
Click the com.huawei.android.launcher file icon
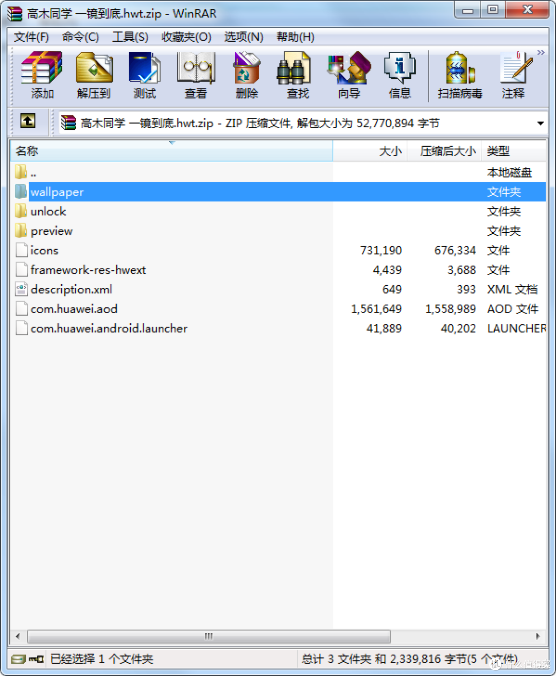pos(21,328)
